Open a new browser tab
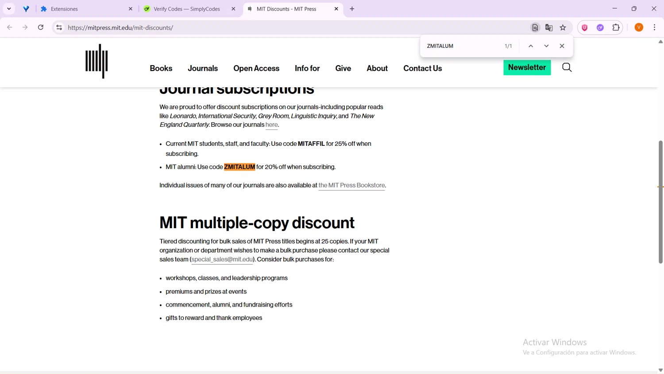The width and height of the screenshot is (664, 374). point(352,9)
